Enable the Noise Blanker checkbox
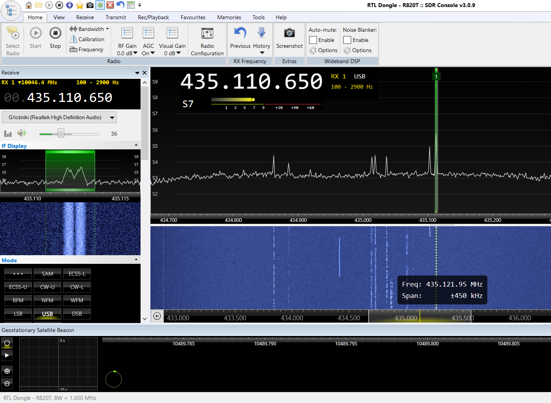551x403 pixels. 347,40
